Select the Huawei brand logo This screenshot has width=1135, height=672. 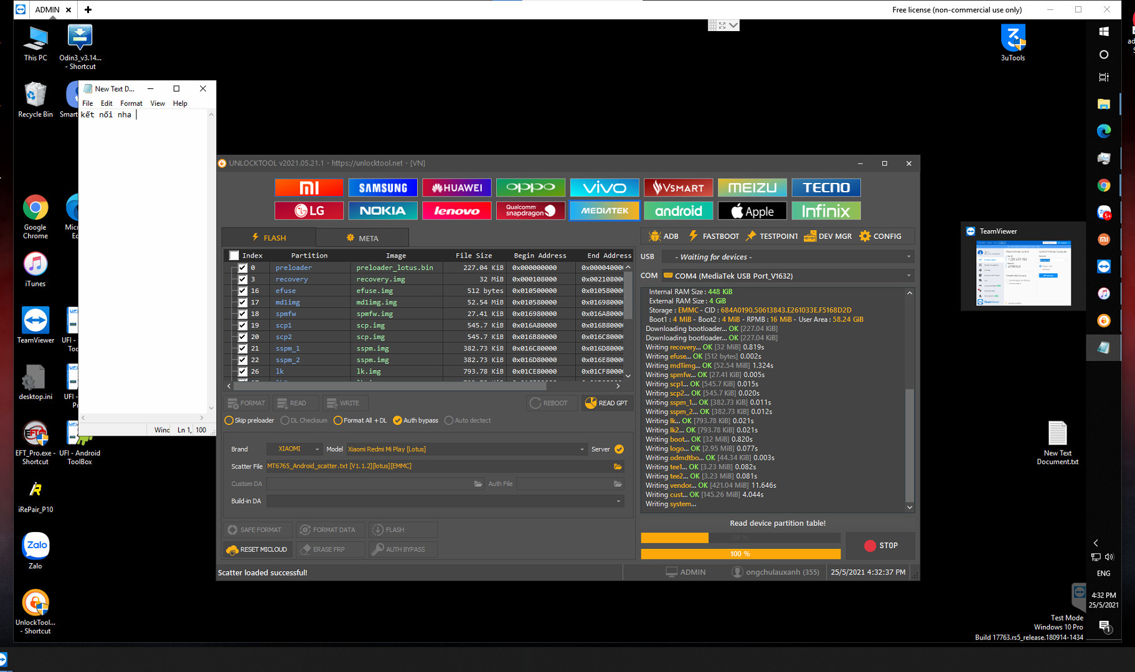coord(457,187)
